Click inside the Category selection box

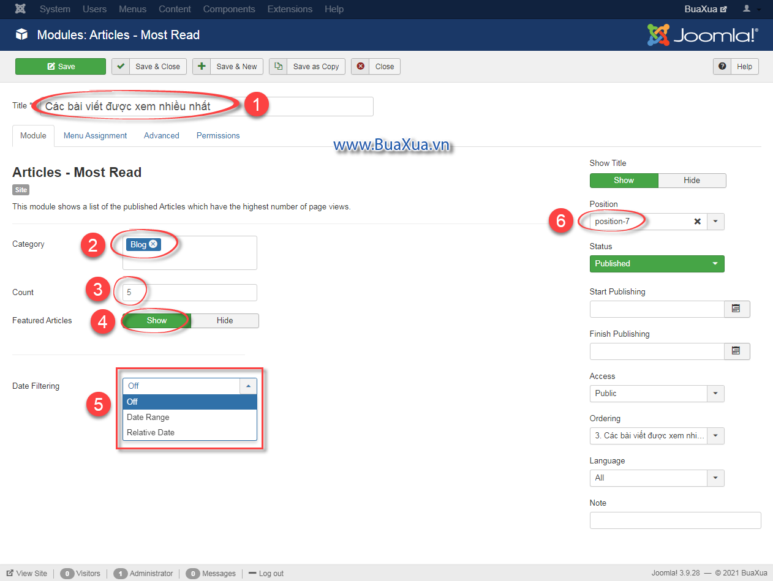(x=190, y=252)
